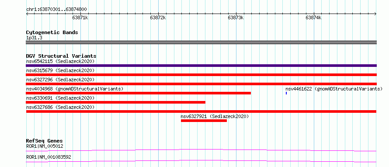Open the nsv6542115 (Sedlazeck2020) label
389x167 pixels.
pyautogui.click(x=60, y=61)
